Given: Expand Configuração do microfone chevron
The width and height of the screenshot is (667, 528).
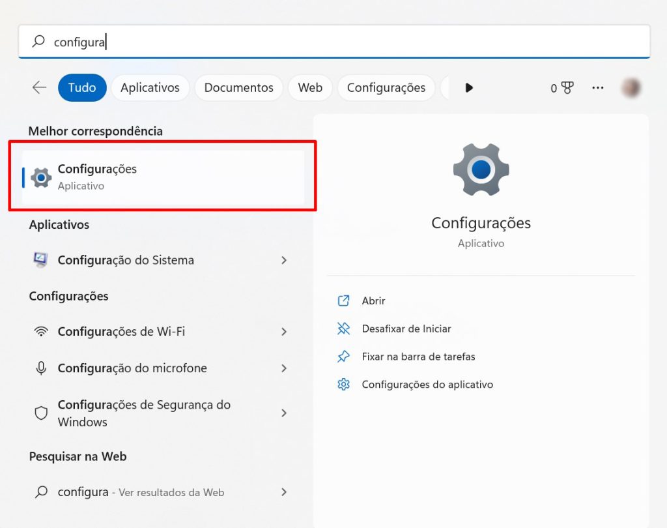Looking at the screenshot, I should [x=284, y=368].
